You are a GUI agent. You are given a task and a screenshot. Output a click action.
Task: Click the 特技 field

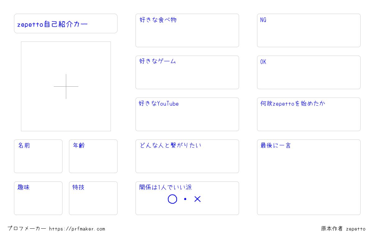point(93,198)
